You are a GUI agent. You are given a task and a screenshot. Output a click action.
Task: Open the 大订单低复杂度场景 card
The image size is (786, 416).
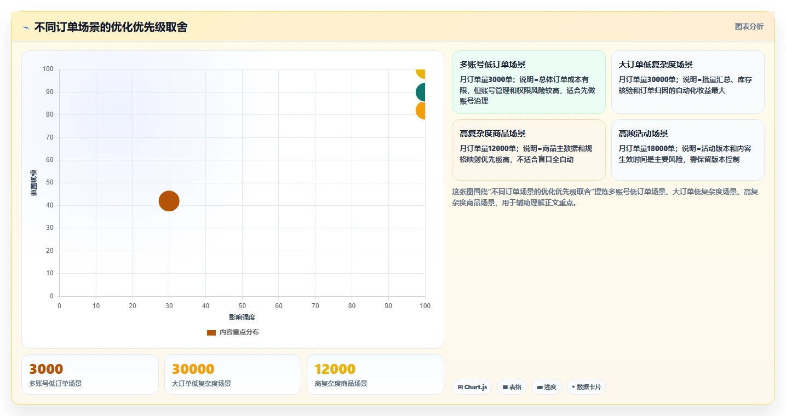[x=687, y=82]
